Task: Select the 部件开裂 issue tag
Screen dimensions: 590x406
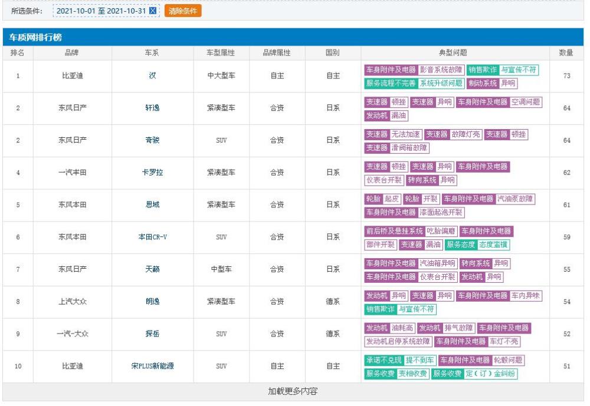Action: [x=381, y=245]
